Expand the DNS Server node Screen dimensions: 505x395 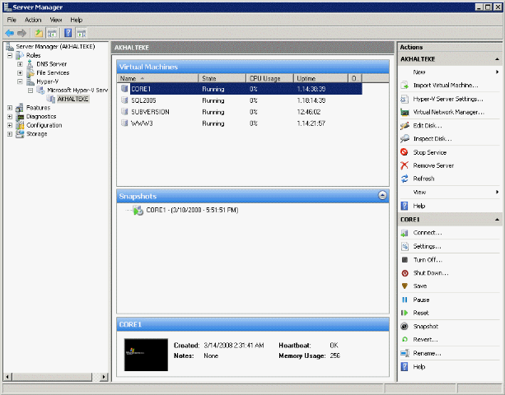(20, 64)
